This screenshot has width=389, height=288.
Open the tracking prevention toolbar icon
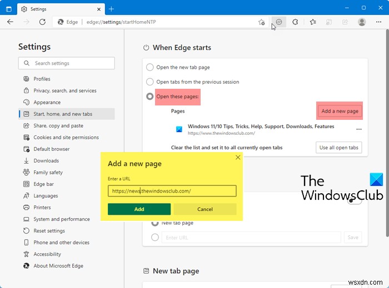(279, 22)
